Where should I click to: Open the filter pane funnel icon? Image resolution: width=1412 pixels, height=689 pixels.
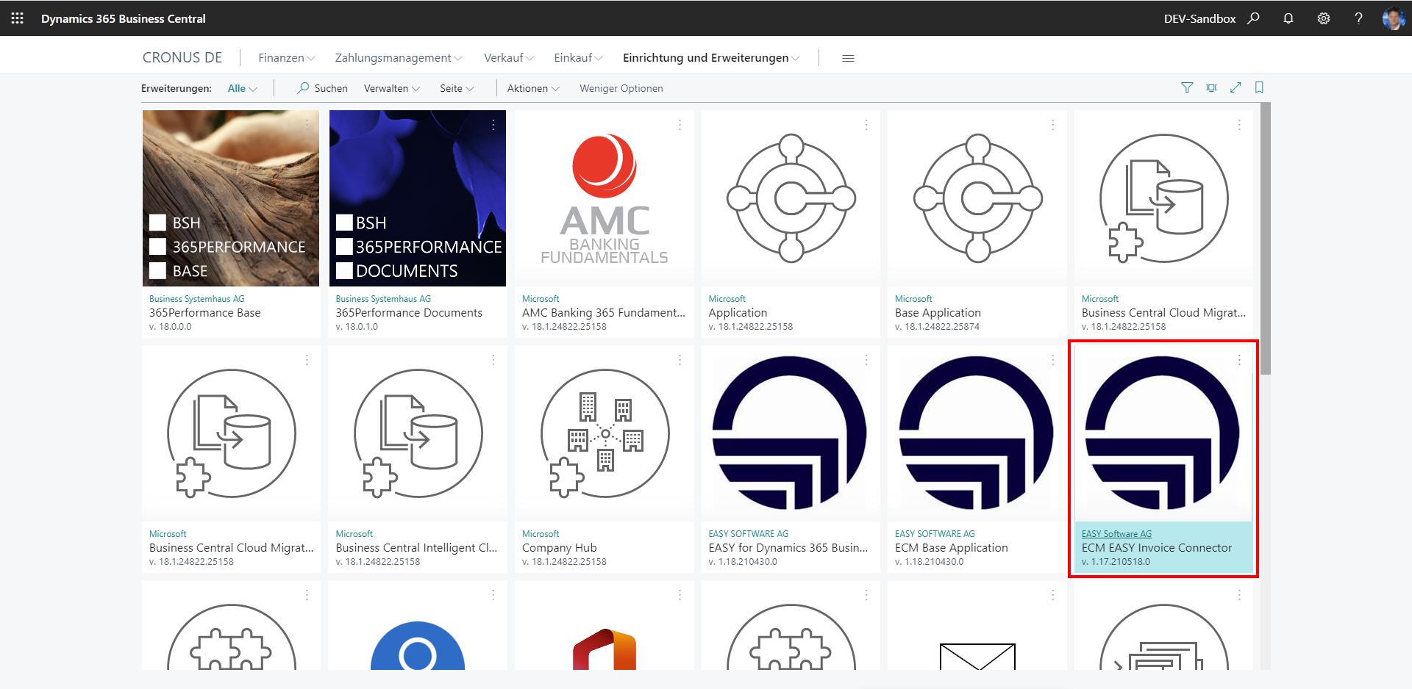[1187, 88]
